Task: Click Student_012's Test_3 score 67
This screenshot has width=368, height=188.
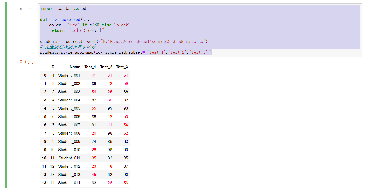Action: (x=126, y=166)
